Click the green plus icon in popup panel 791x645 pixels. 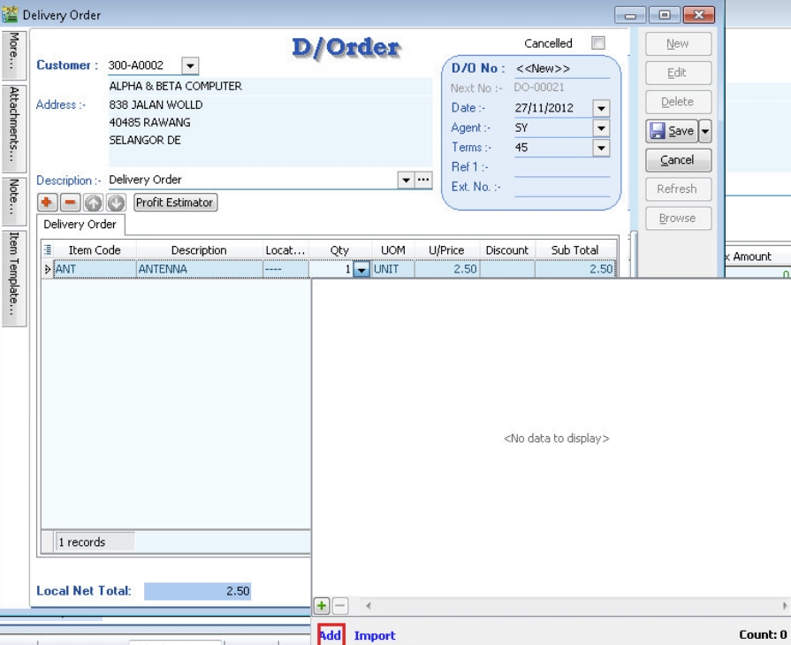pyautogui.click(x=322, y=606)
